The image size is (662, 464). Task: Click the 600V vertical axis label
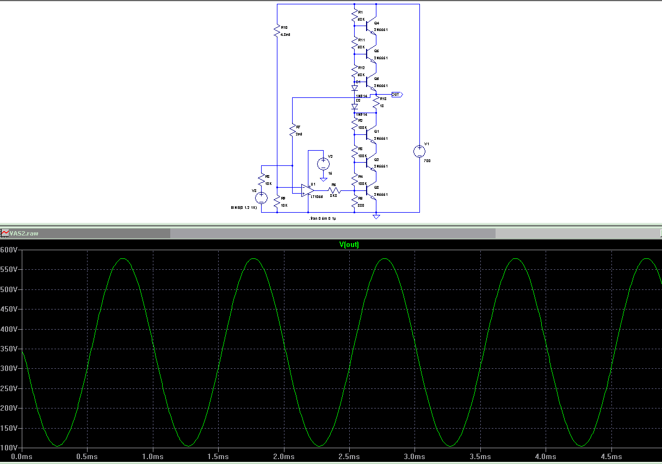click(9, 250)
